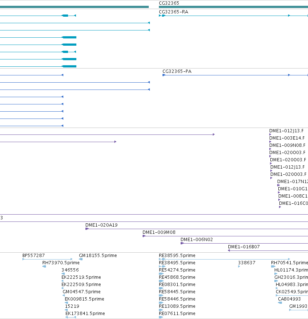
Task: Open the RE45868.5prime EST label
Action: click(177, 277)
